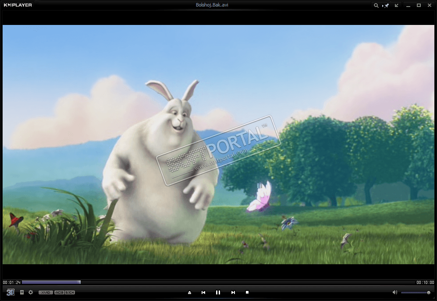
Task: Click the search magnifier icon in title bar
Action: click(x=376, y=5)
